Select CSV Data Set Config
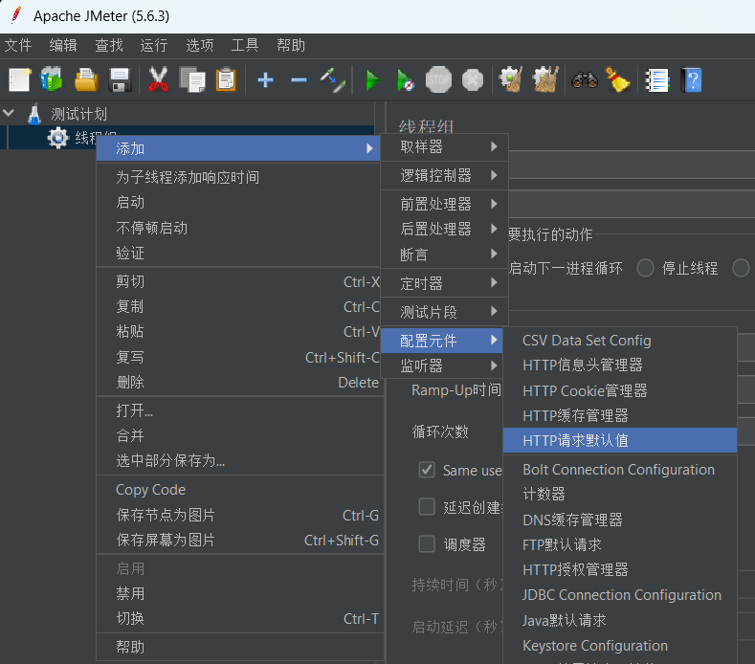The width and height of the screenshot is (755, 664). (x=620, y=341)
